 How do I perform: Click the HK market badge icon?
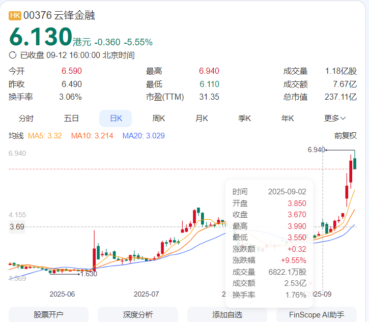[x=15, y=16]
